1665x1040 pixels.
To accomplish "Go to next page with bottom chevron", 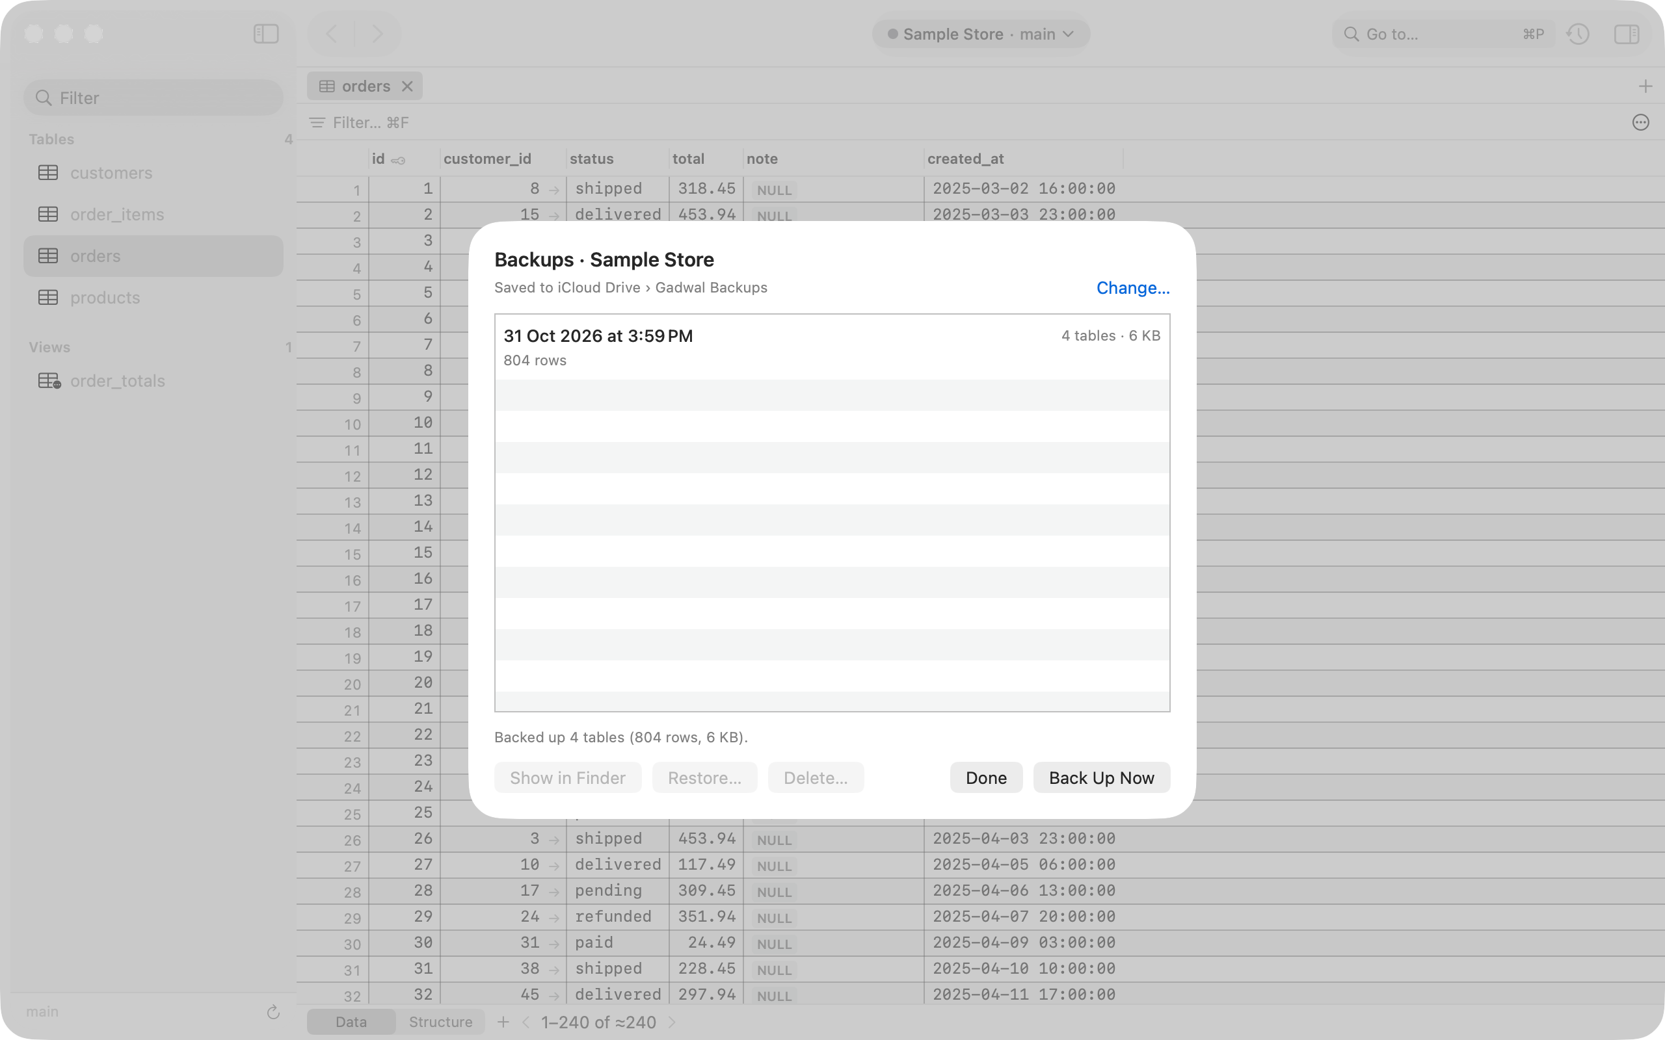I will point(673,1022).
